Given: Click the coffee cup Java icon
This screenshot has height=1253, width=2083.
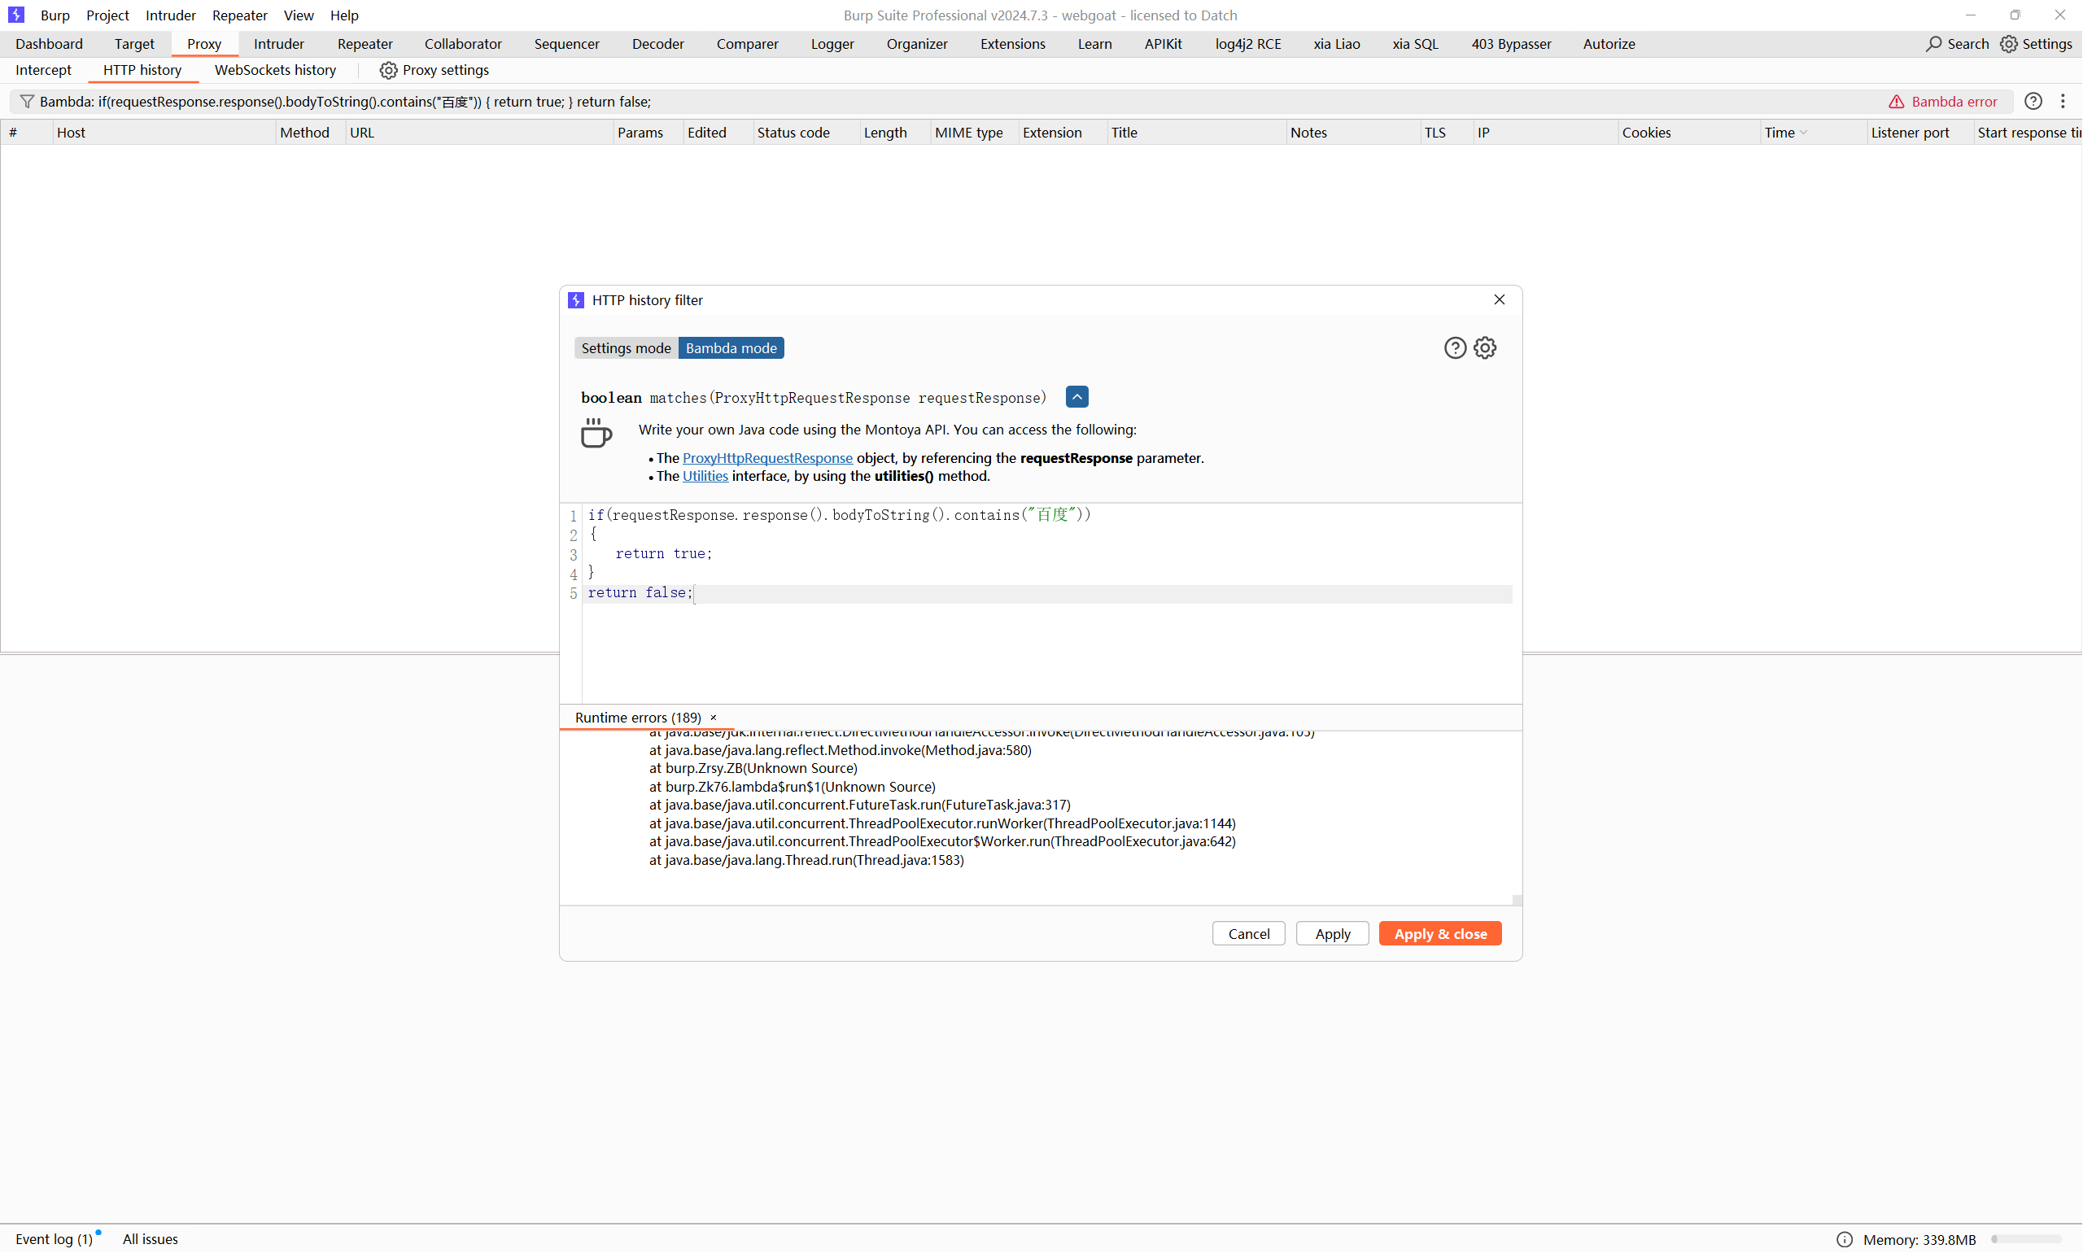Looking at the screenshot, I should point(596,433).
